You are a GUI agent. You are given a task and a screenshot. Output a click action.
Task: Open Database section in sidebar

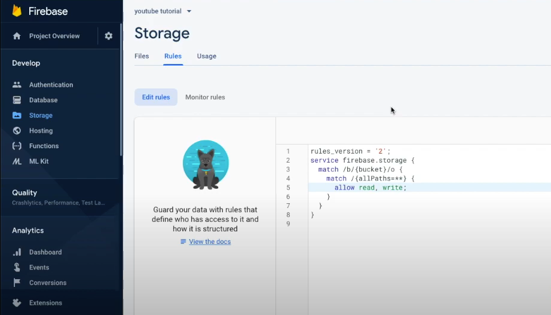[x=43, y=100]
